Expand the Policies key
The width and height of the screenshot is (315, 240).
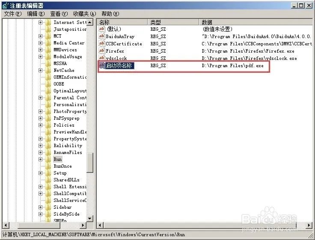point(40,125)
